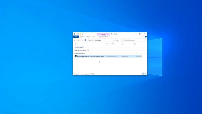Expand the Yesterday (2) group
202x114 pixels.
pyautogui.click(x=74, y=47)
